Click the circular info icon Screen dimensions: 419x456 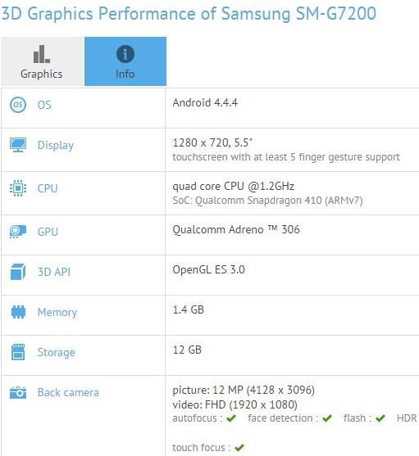125,54
